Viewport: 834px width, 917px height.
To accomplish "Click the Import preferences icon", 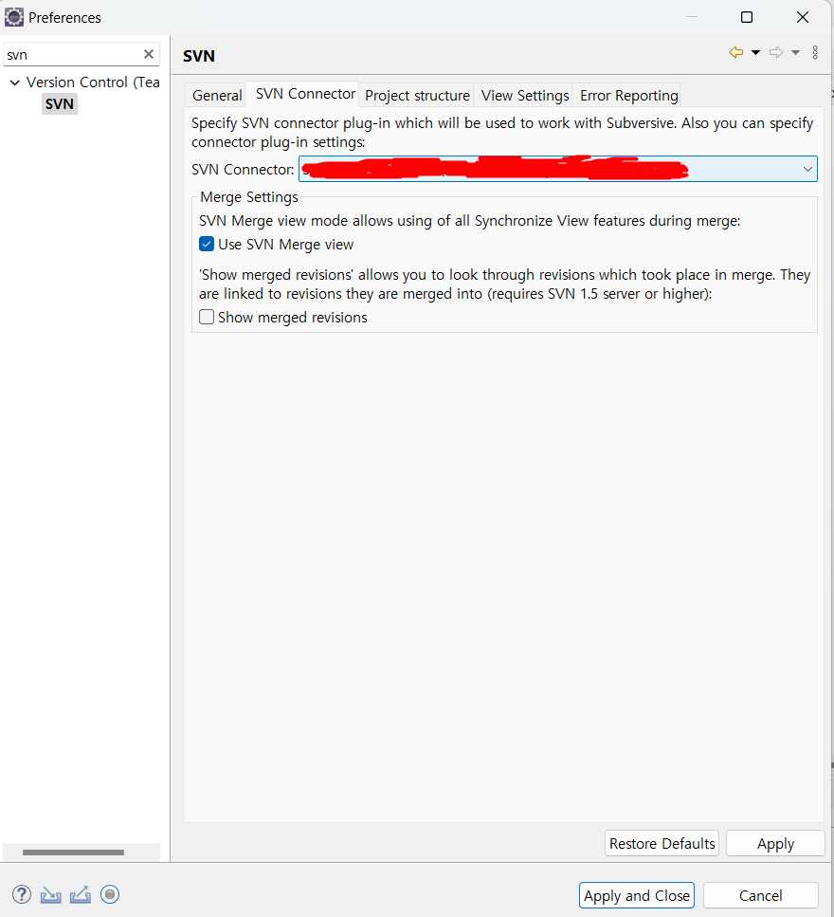I will (51, 895).
